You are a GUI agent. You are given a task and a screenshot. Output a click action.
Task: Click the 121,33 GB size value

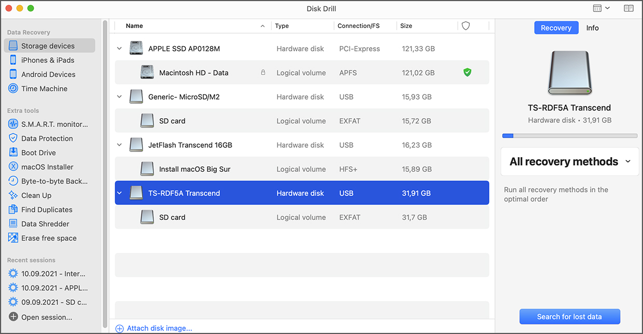418,49
